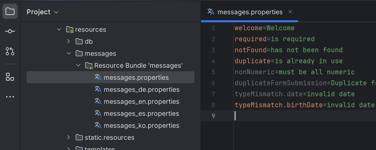
Task: Select messages_es.properties file
Action: click(x=141, y=113)
